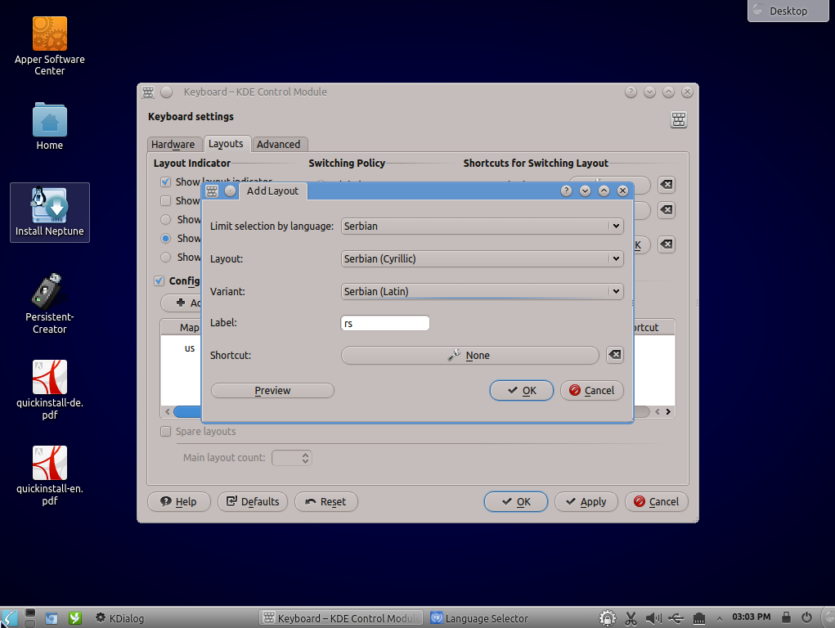Image resolution: width=835 pixels, height=628 pixels.
Task: Open Apper Software Center desktop icon
Action: point(50,46)
